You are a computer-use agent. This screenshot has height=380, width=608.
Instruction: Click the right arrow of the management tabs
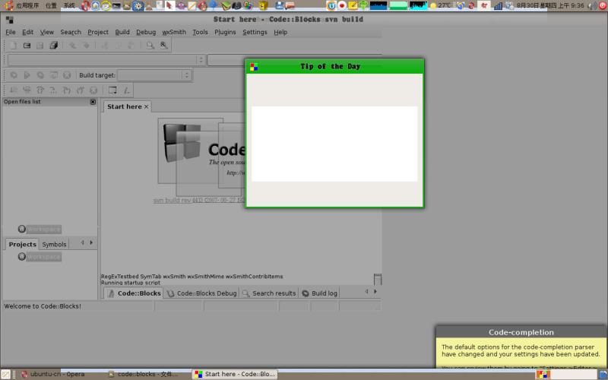point(91,242)
